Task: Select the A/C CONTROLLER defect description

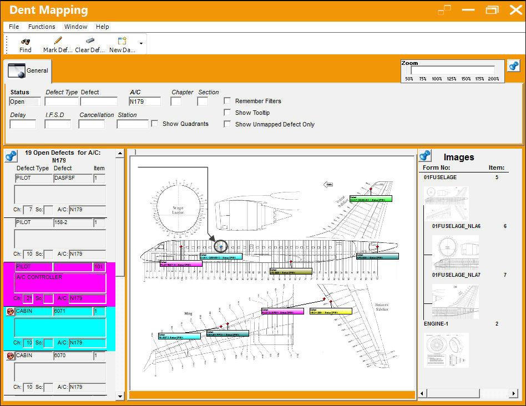Action: point(60,283)
